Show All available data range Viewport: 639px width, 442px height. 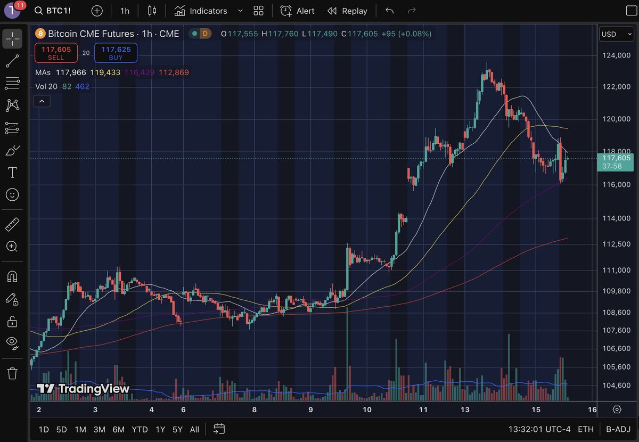coord(194,429)
